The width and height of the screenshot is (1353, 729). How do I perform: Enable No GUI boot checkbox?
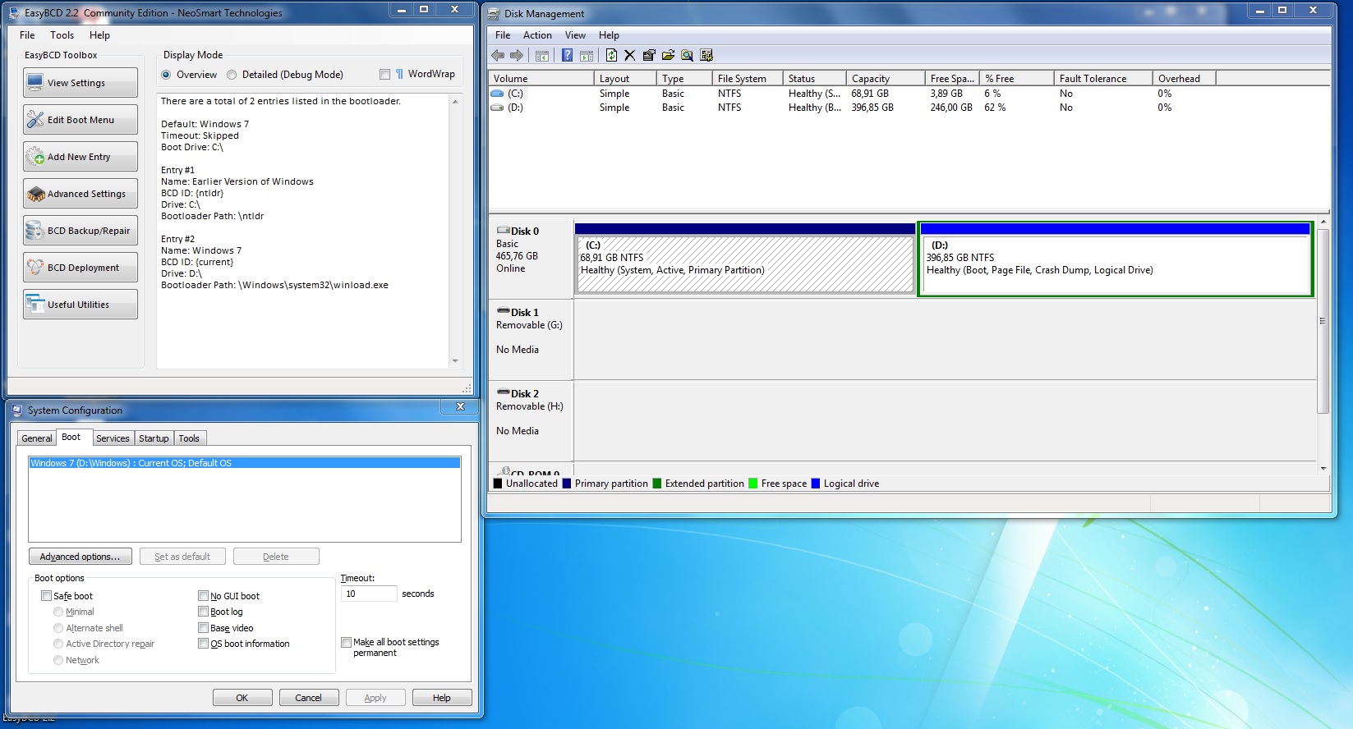pyautogui.click(x=203, y=596)
